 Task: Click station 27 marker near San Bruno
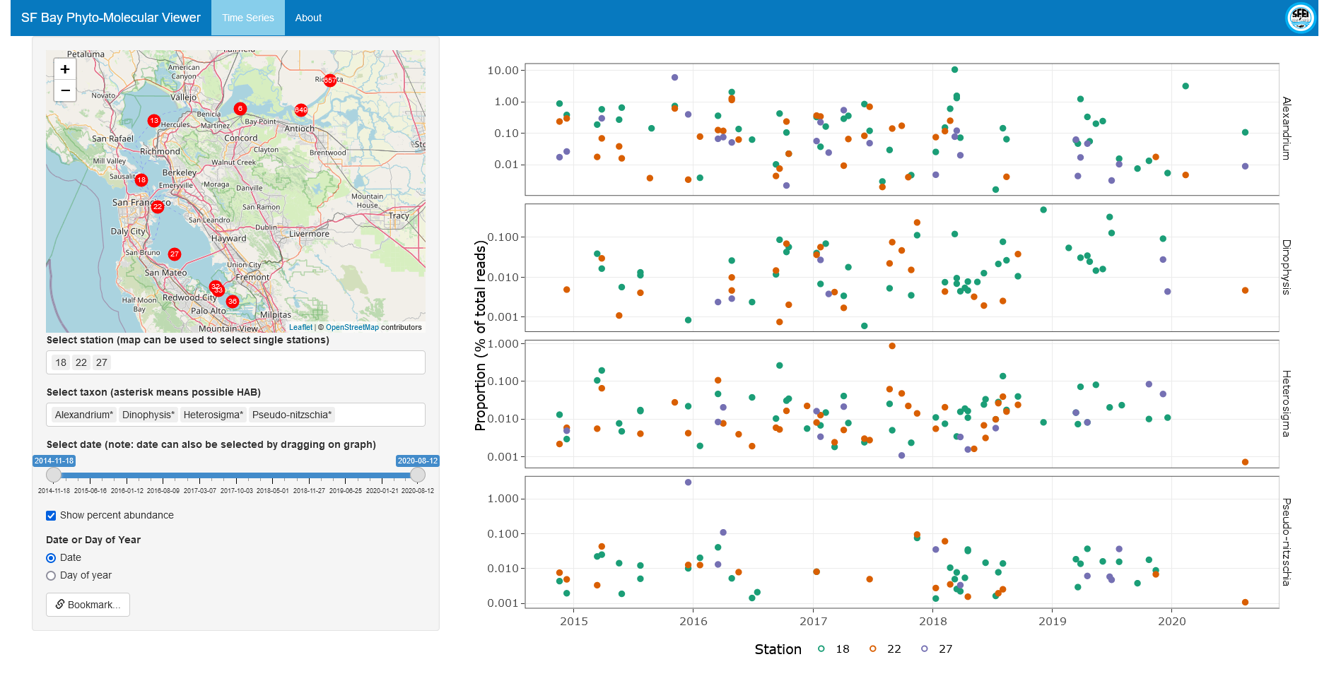[x=175, y=254]
